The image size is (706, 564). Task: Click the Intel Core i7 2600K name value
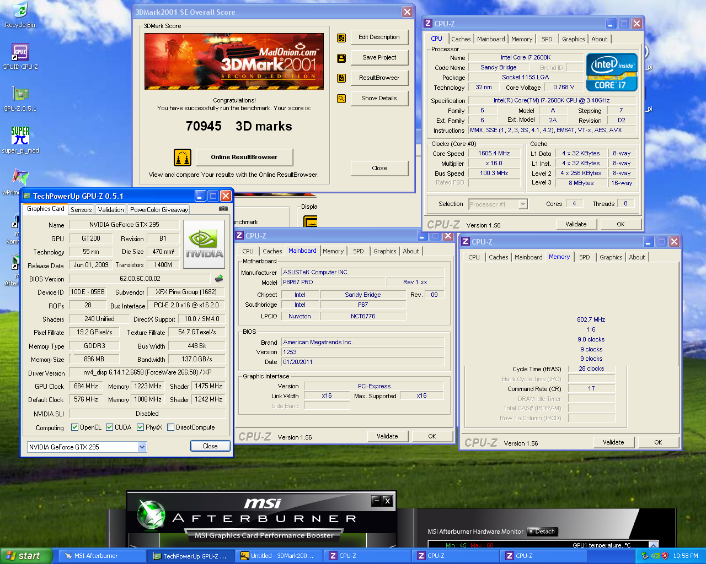coord(526,57)
